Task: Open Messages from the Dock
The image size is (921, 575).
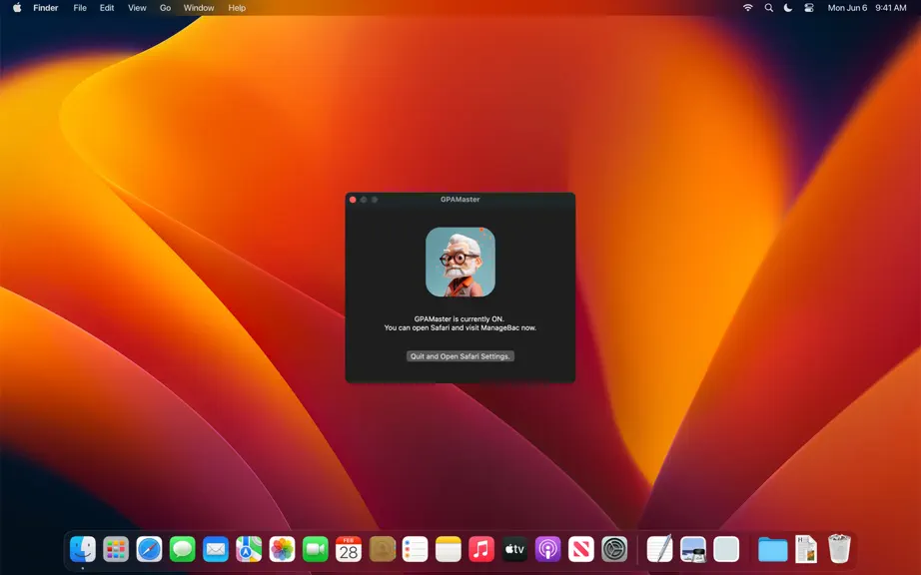Action: click(183, 550)
